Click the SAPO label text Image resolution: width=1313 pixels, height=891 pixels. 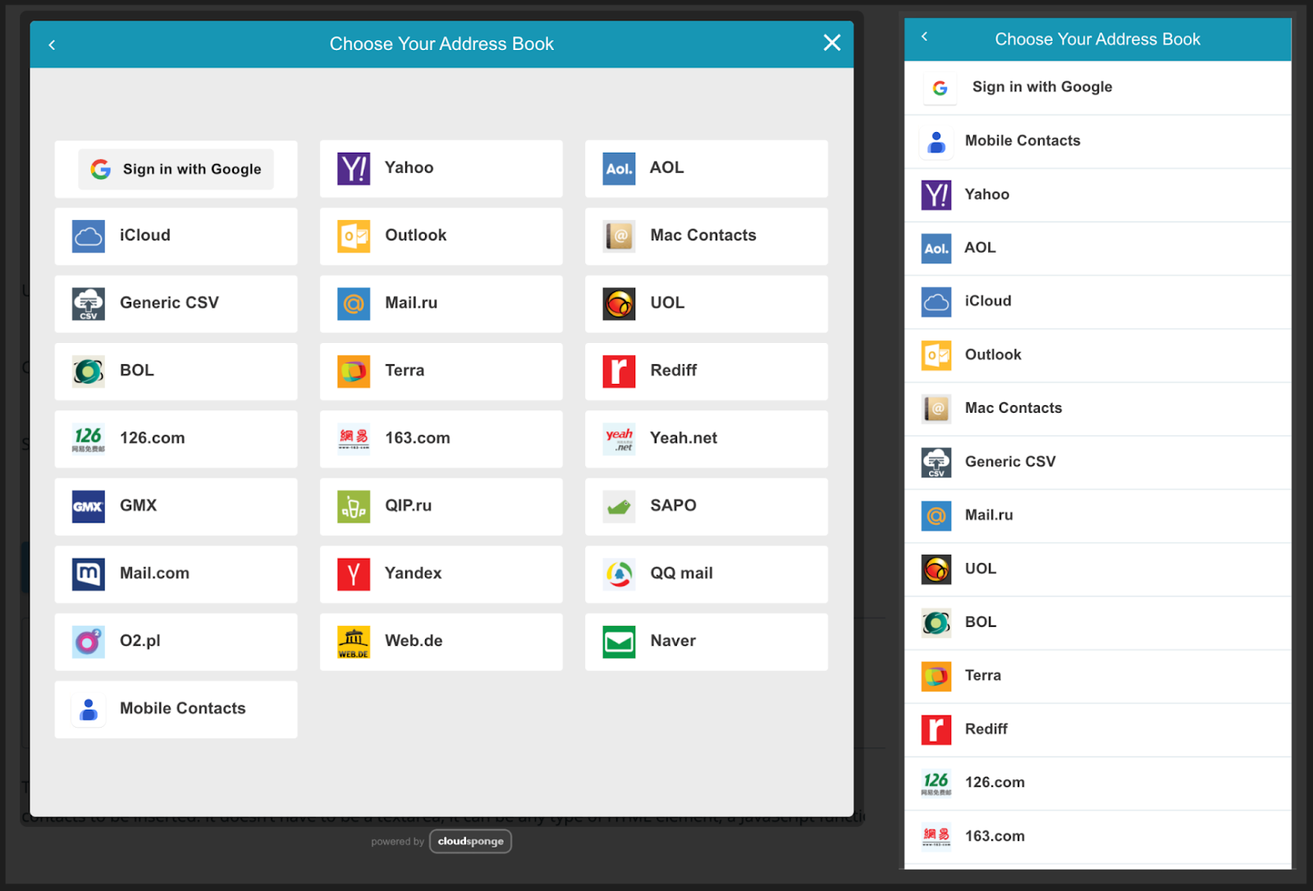click(673, 505)
